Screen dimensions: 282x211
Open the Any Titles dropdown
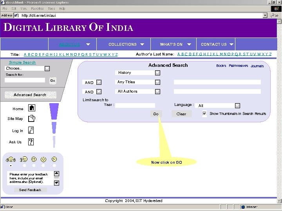(x=157, y=82)
